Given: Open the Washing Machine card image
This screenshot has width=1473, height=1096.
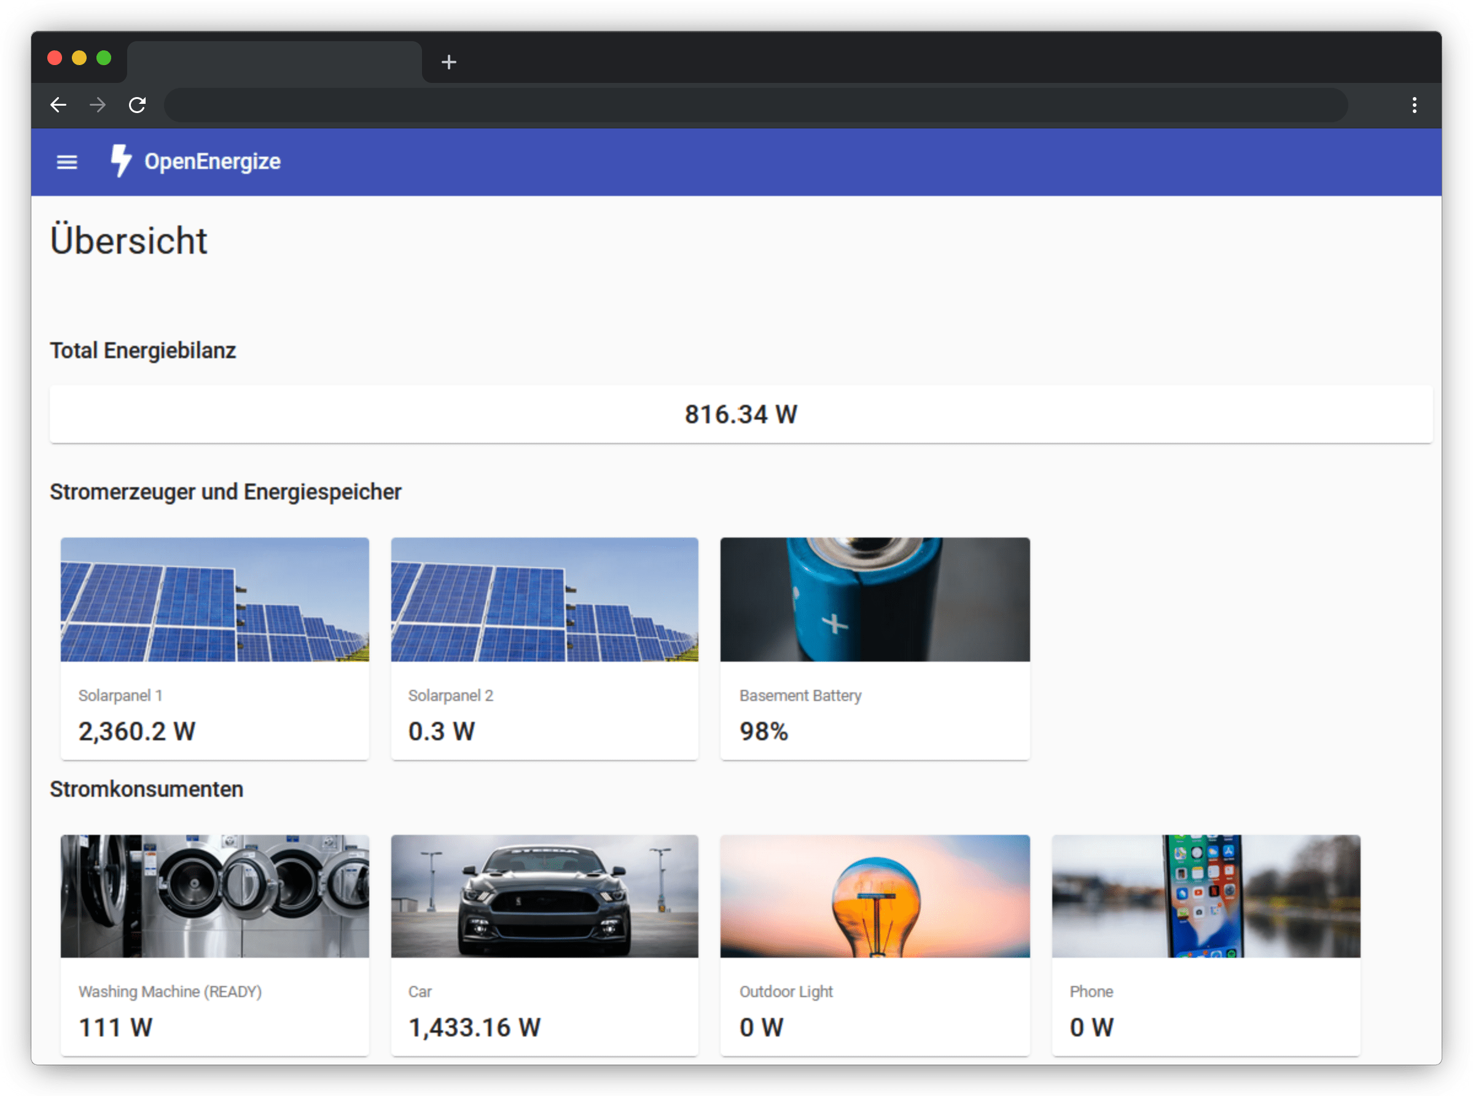Looking at the screenshot, I should 214,896.
